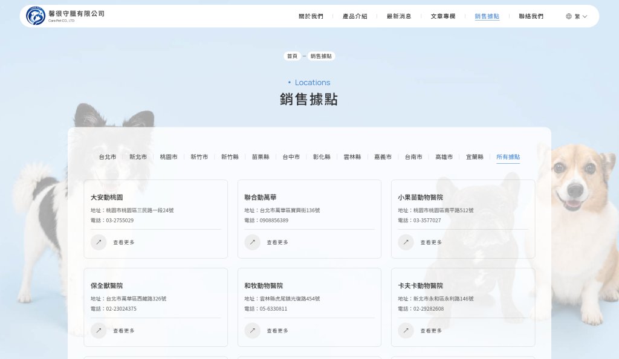Click the 小果苗動物醫院 card title
Screen dimensions: 619x359
click(421, 197)
